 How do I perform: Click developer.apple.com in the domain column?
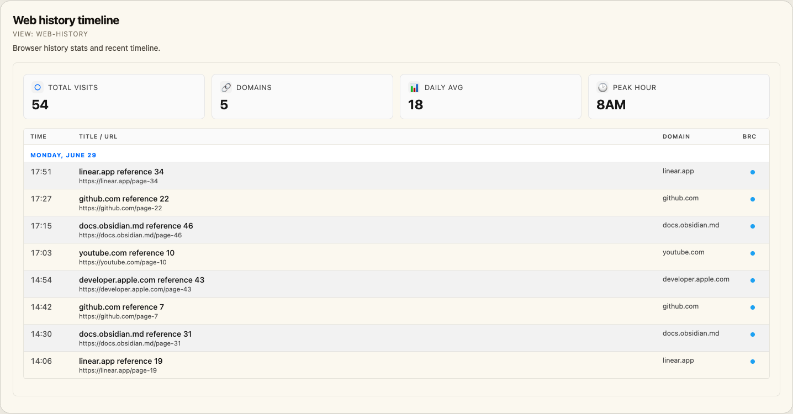[x=696, y=279]
